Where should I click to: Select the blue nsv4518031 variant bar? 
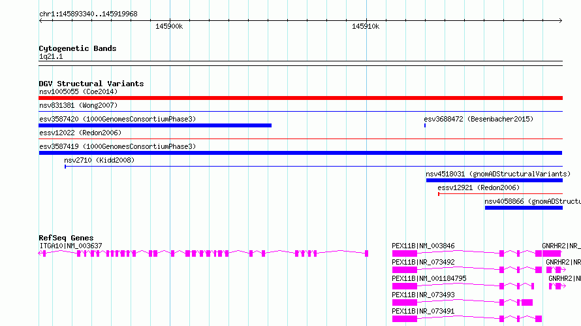pyautogui.click(x=494, y=180)
